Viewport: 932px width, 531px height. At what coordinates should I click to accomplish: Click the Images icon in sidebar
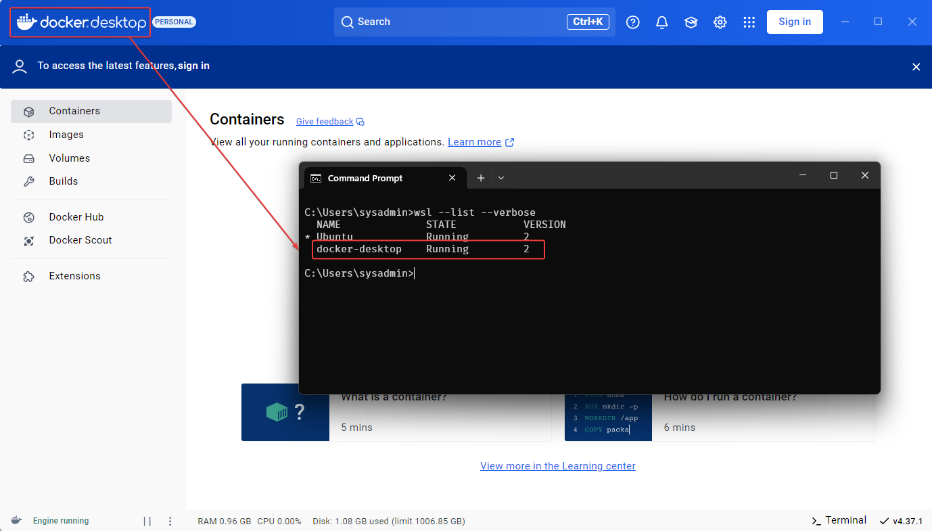click(28, 135)
